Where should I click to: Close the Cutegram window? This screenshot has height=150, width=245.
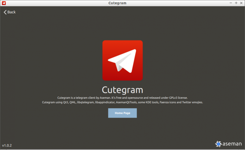click(x=241, y=3)
